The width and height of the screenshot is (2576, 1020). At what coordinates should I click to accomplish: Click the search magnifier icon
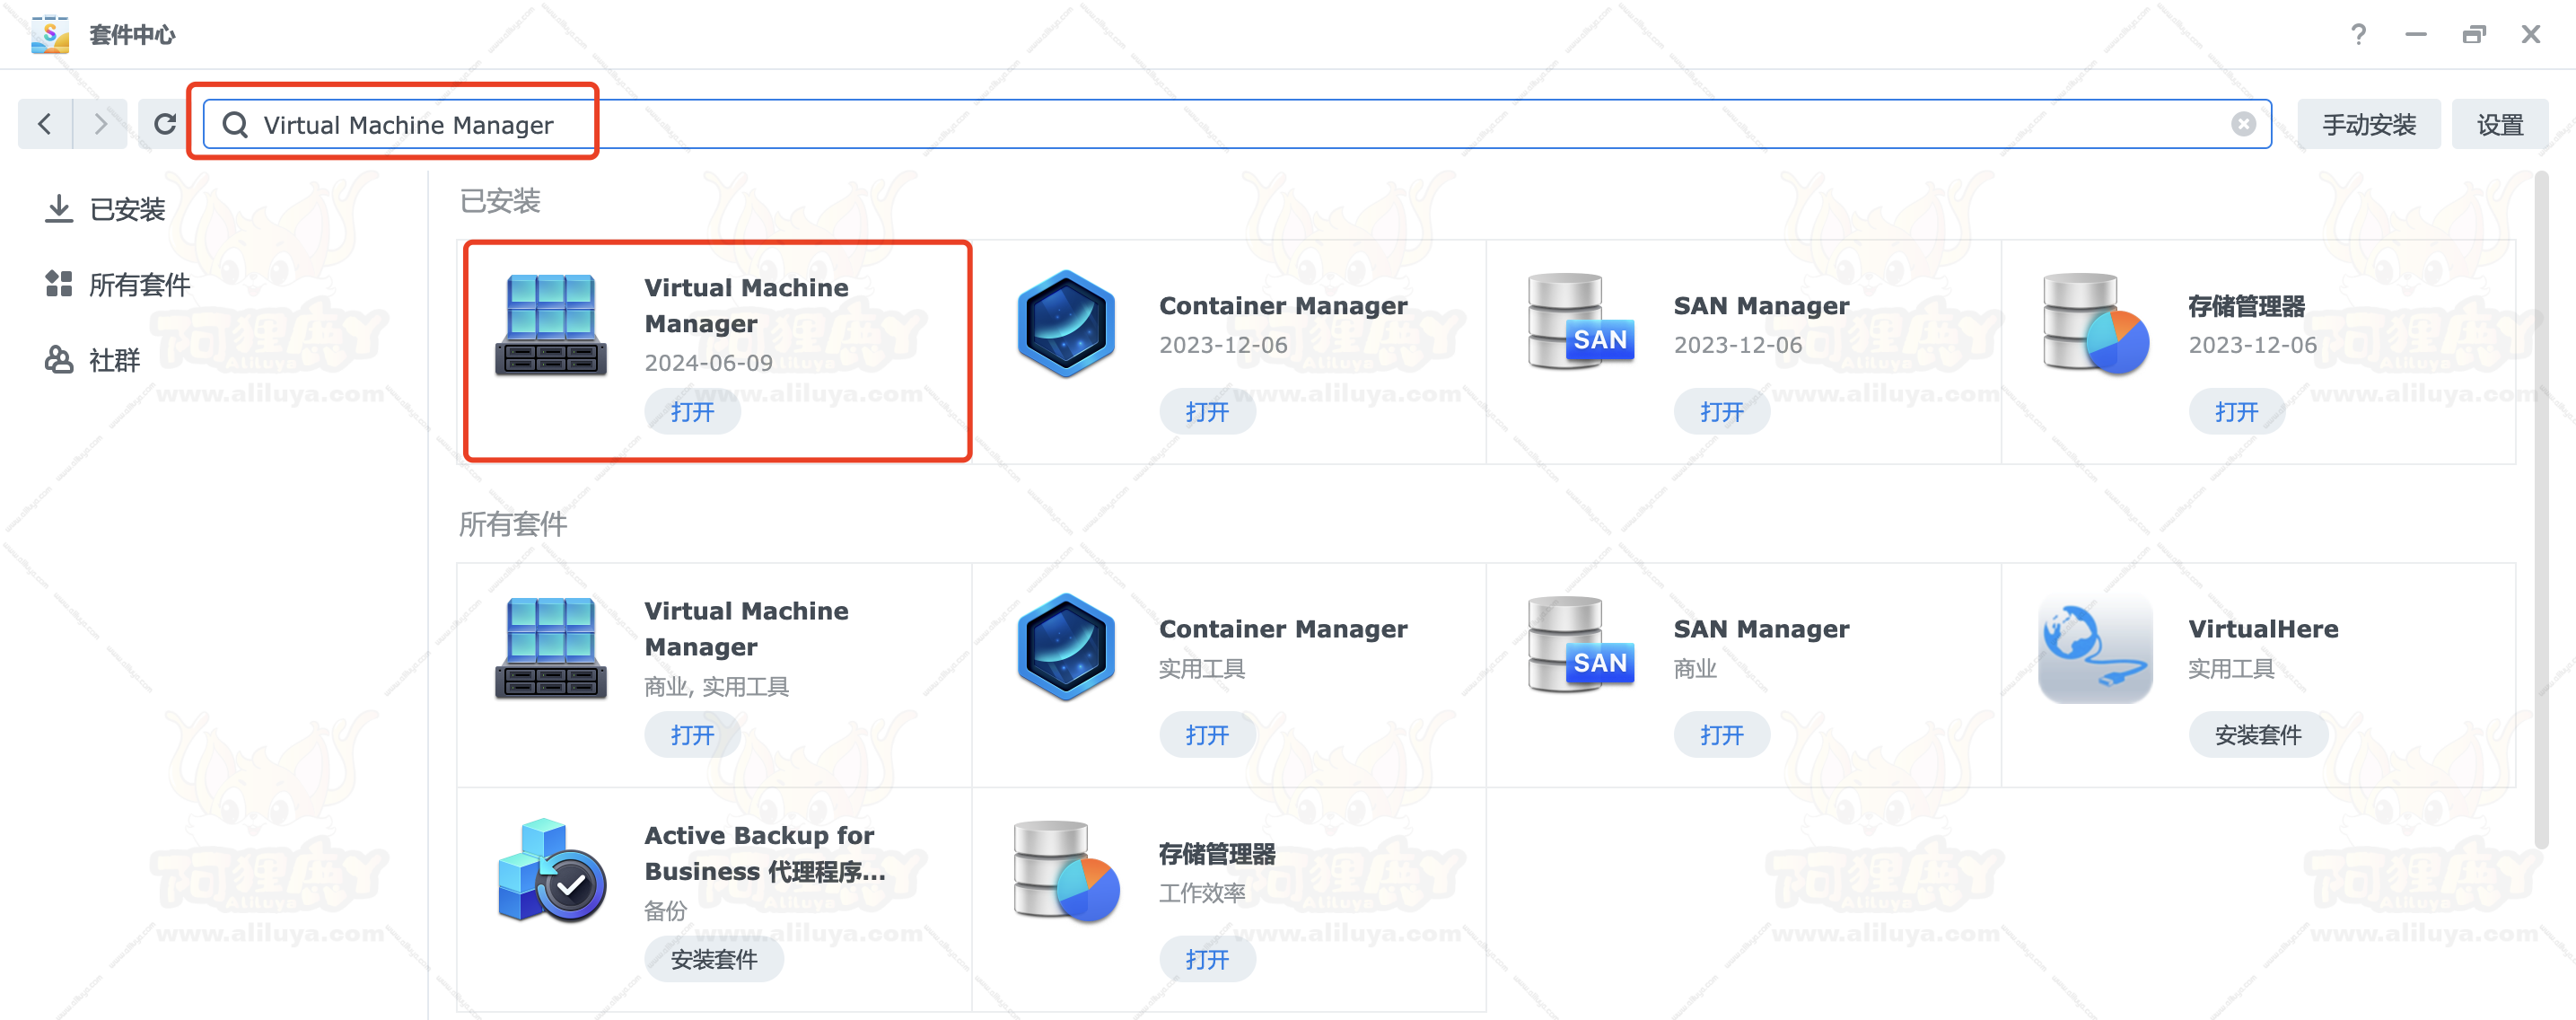click(235, 124)
